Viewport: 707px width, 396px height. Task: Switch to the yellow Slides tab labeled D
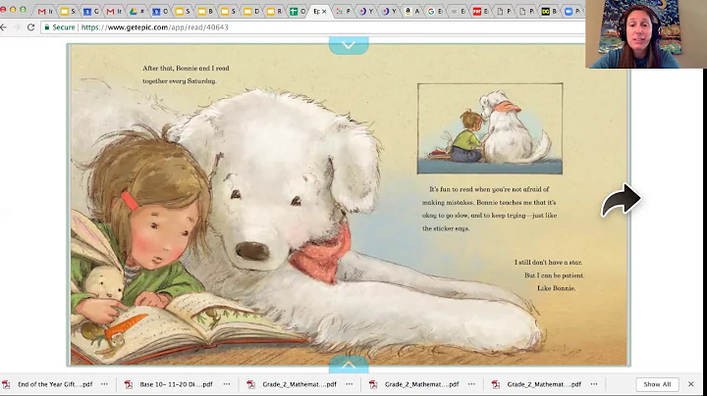click(251, 11)
